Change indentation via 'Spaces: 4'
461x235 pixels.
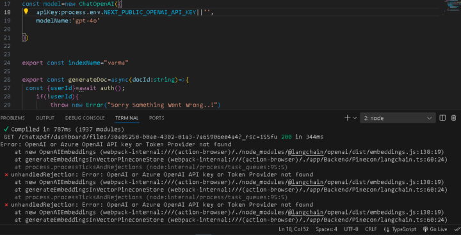coord(327,229)
